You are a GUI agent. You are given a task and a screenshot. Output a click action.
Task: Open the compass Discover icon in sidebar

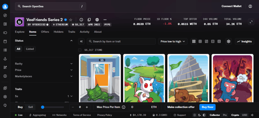(x=5, y=15)
